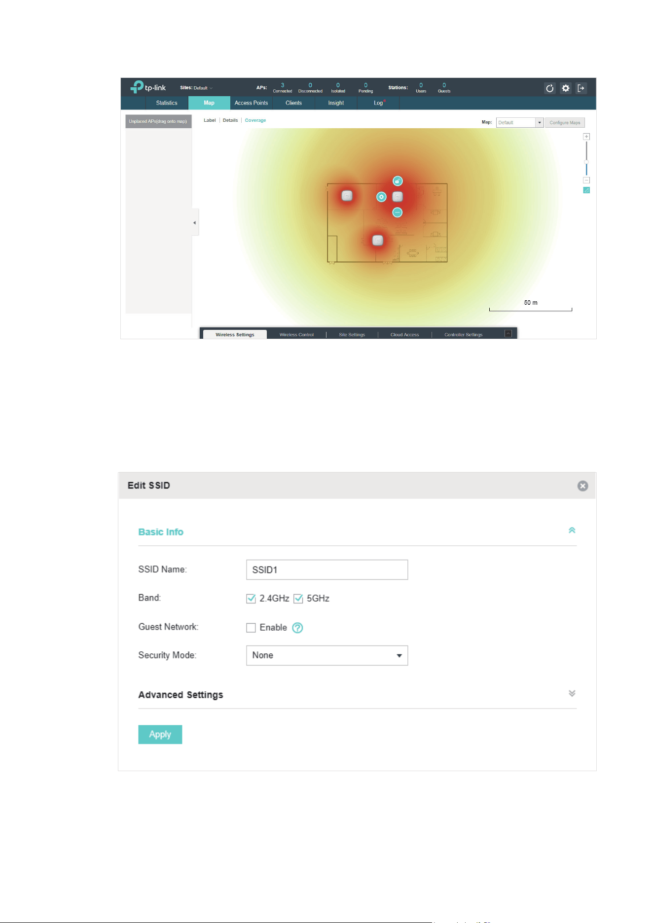
Task: Toggle the 5GHz band checkbox
Action: 298,599
